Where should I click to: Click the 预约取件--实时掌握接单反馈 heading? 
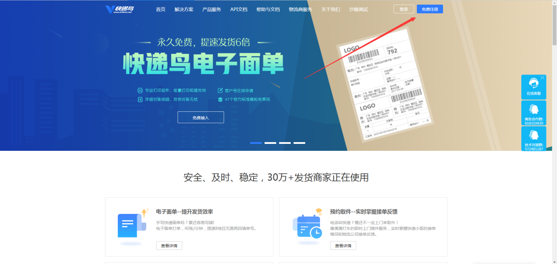[x=364, y=212]
